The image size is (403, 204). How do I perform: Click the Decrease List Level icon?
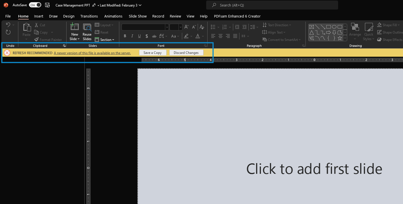pos(237,27)
